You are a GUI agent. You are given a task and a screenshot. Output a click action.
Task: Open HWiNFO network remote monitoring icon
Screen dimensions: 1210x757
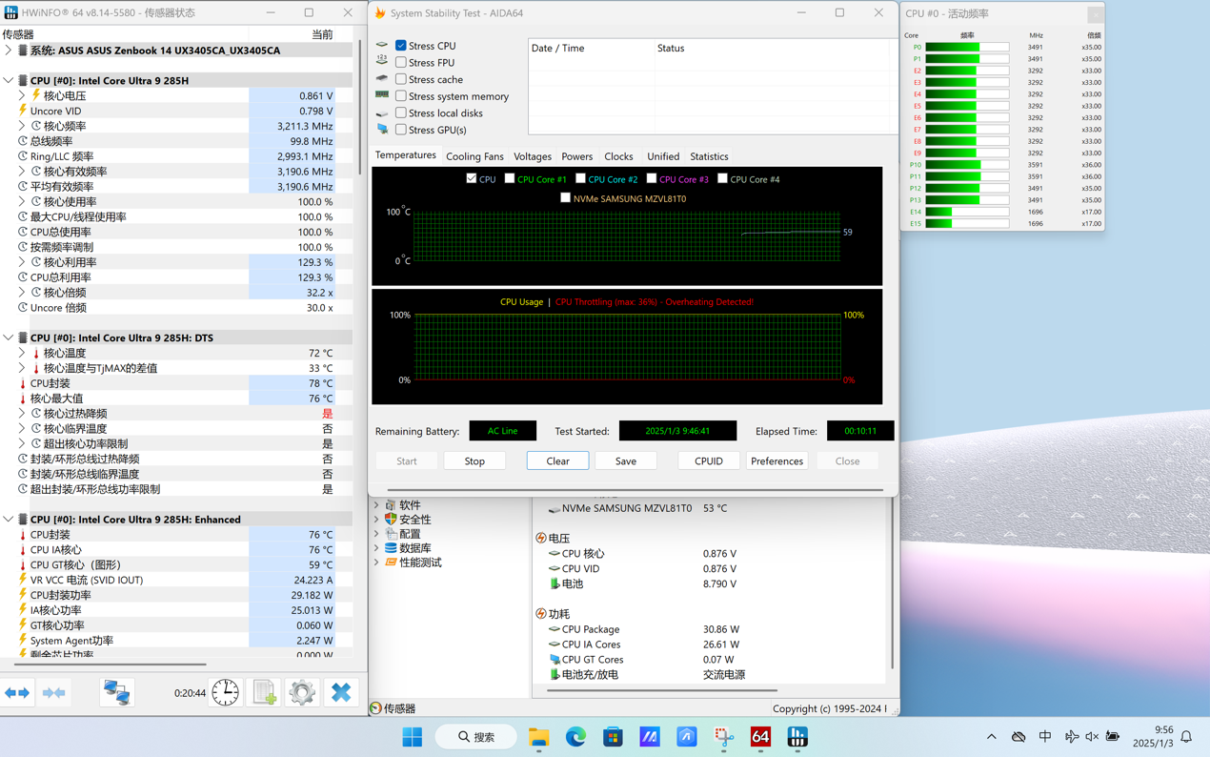[117, 693]
